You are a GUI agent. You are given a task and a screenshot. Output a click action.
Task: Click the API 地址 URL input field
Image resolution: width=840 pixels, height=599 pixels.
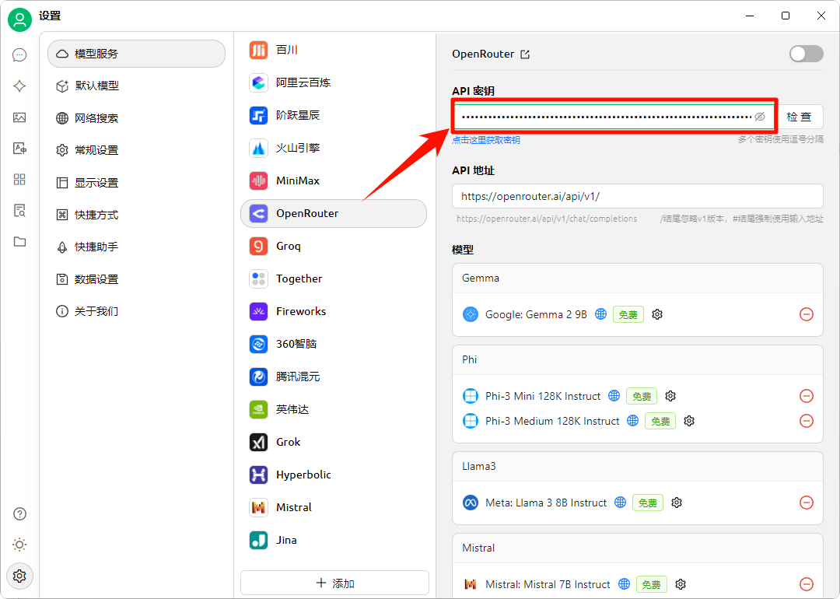pyautogui.click(x=638, y=196)
